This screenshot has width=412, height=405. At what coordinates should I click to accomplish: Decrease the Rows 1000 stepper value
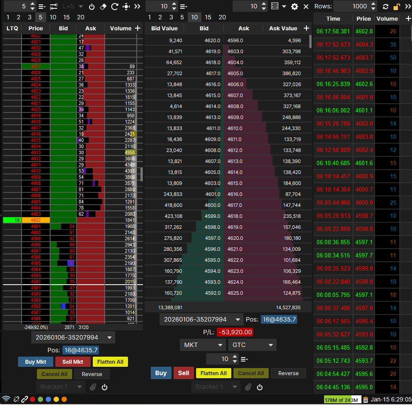click(x=373, y=9)
